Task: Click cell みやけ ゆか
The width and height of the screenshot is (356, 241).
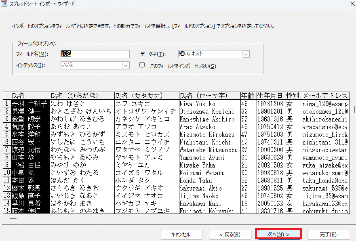Action: [x=82, y=165]
